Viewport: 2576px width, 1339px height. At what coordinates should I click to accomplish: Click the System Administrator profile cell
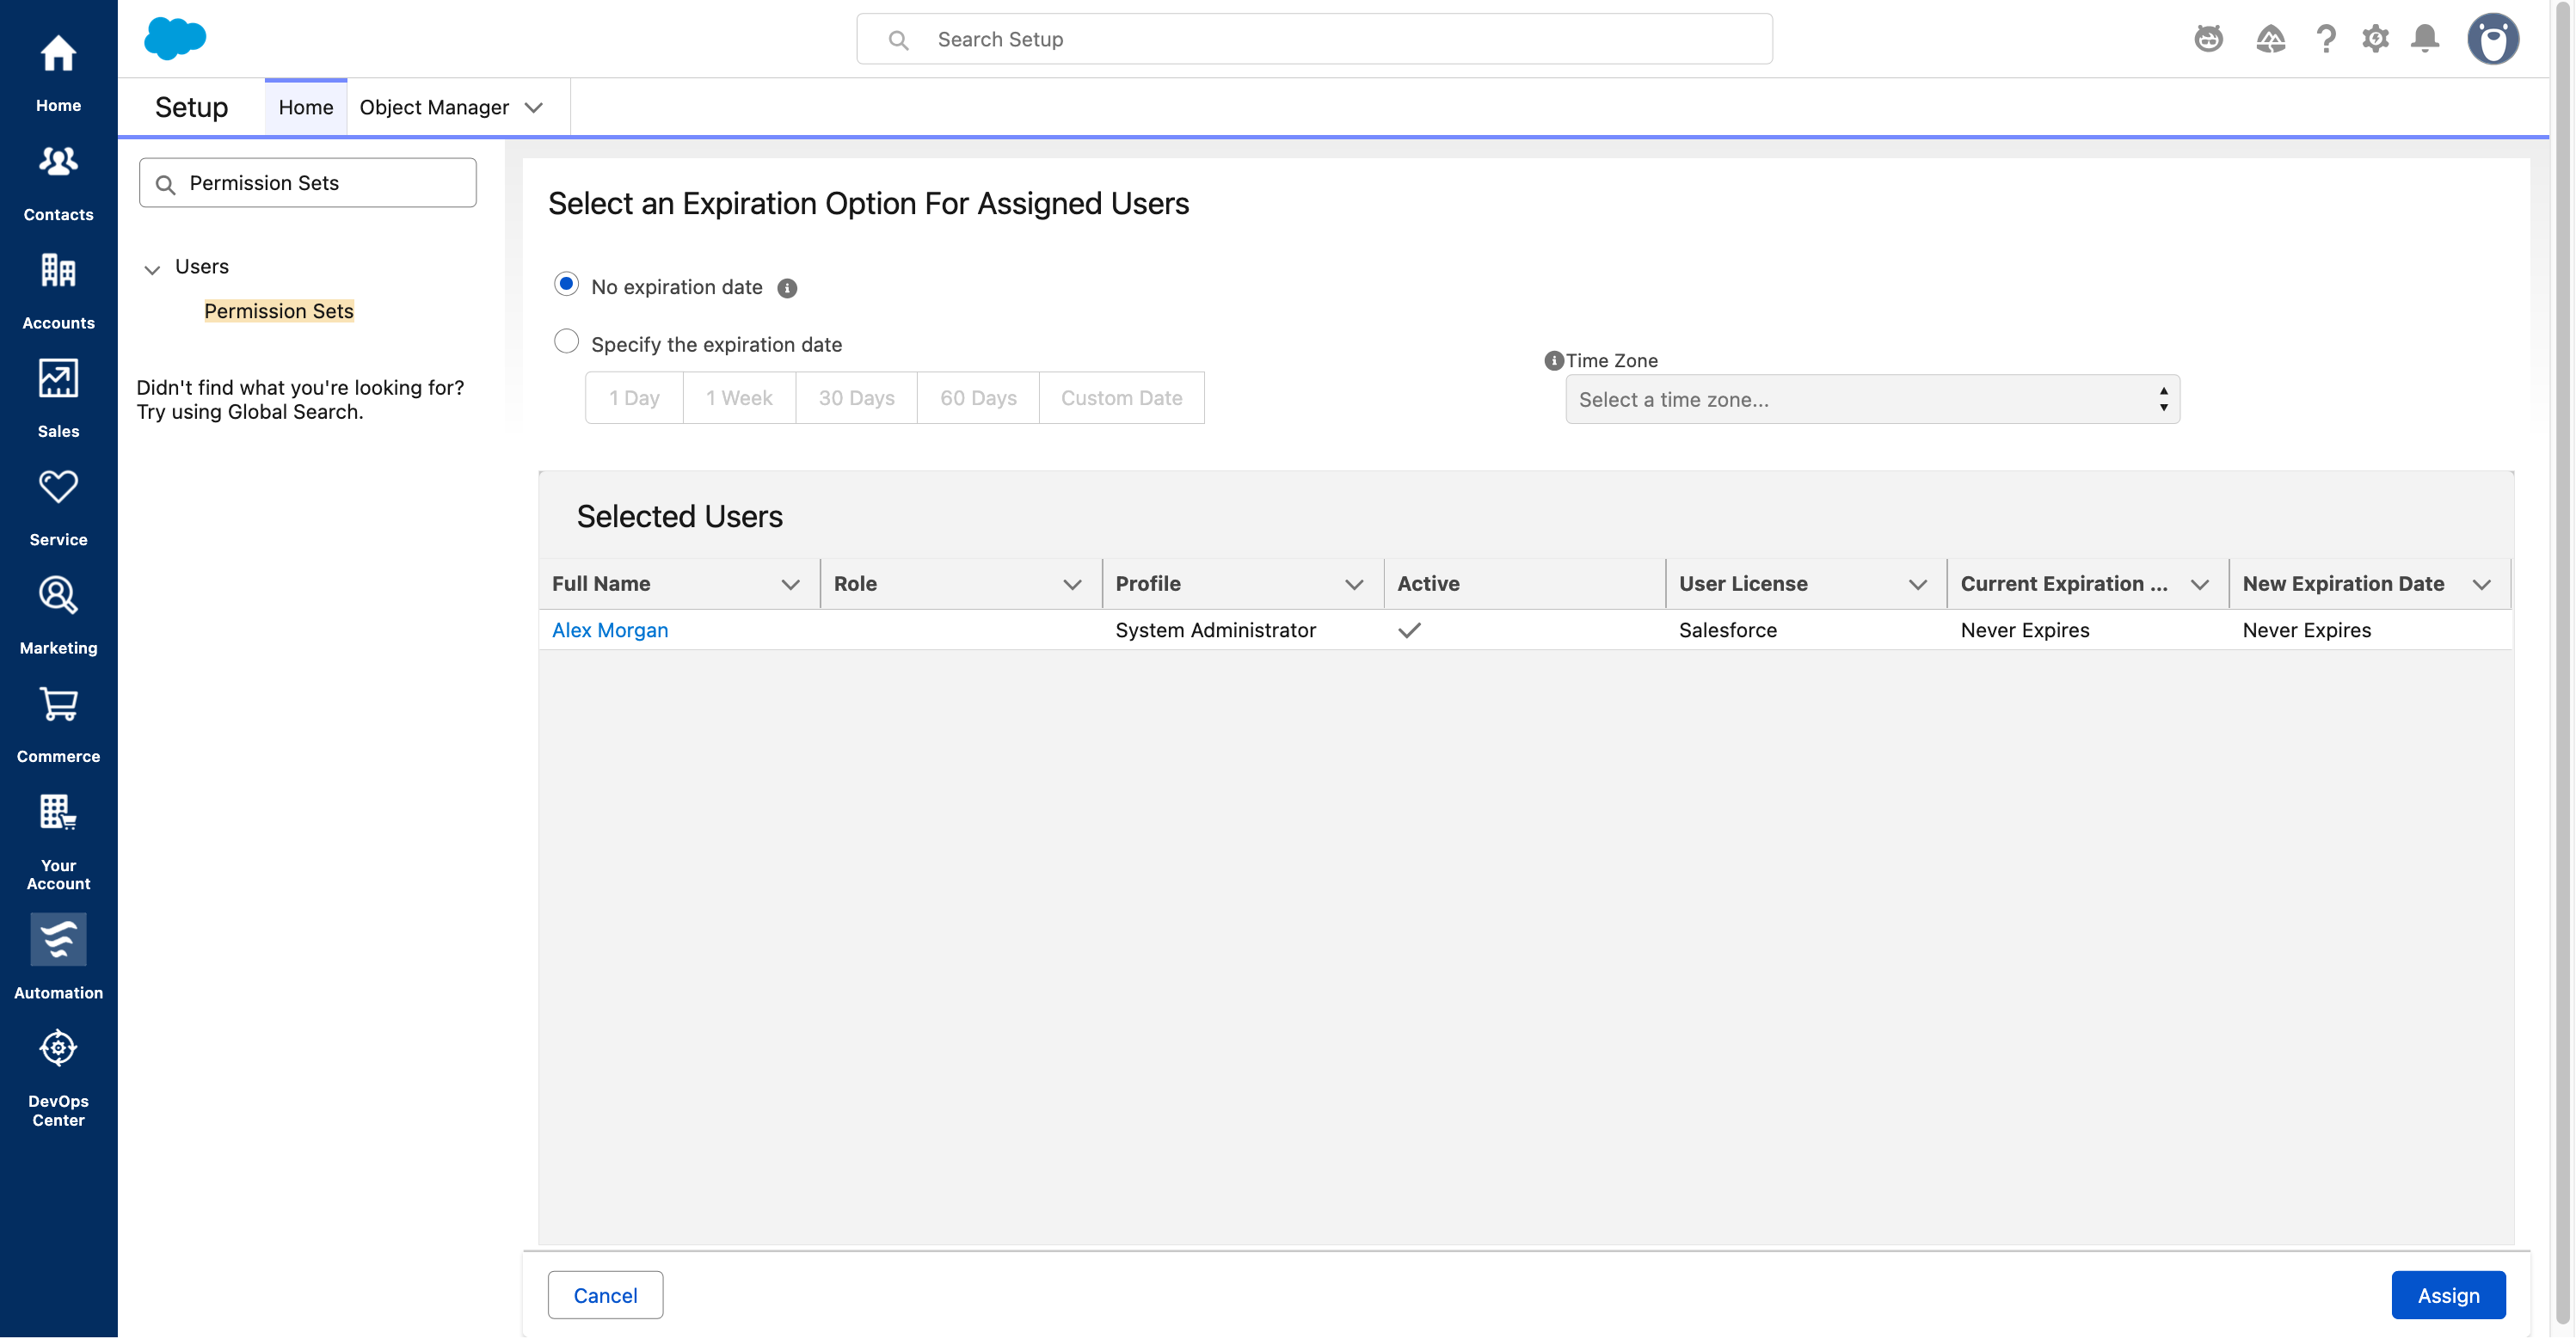(1215, 630)
